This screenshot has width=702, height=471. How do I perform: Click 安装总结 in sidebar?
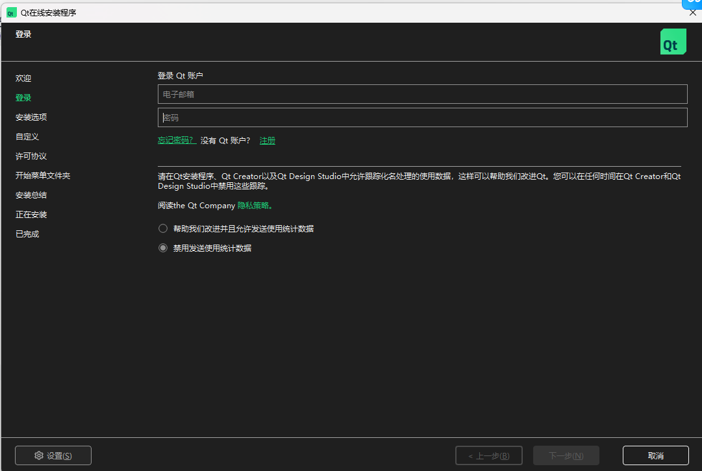pos(31,195)
